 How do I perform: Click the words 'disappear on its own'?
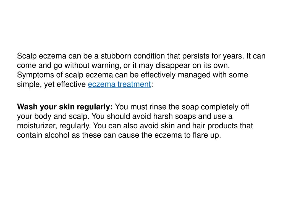pos(193,65)
